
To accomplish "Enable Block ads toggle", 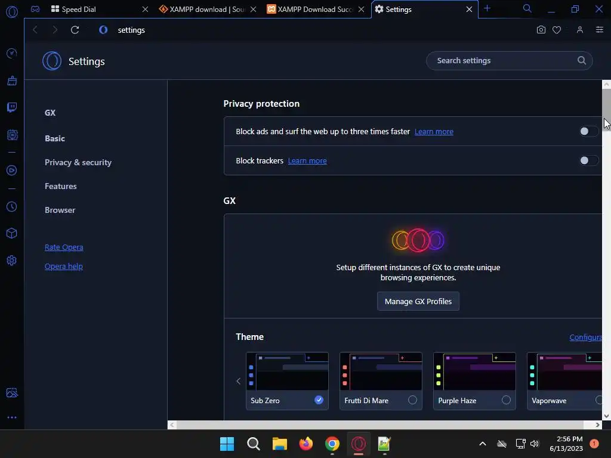I will coord(588,131).
